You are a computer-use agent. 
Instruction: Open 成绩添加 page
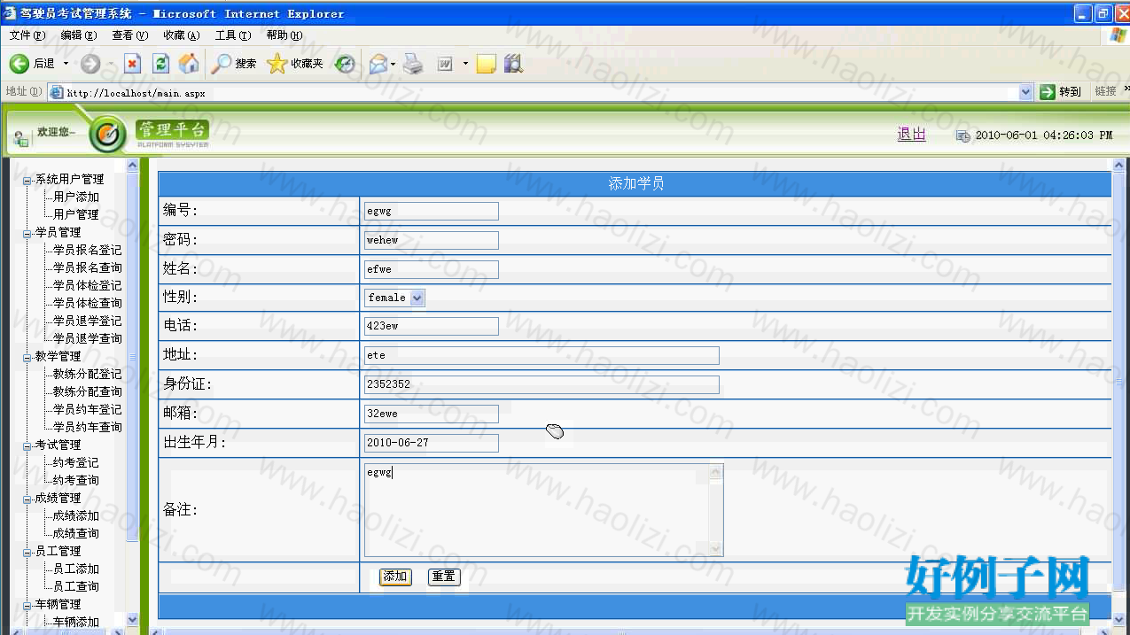tap(76, 515)
